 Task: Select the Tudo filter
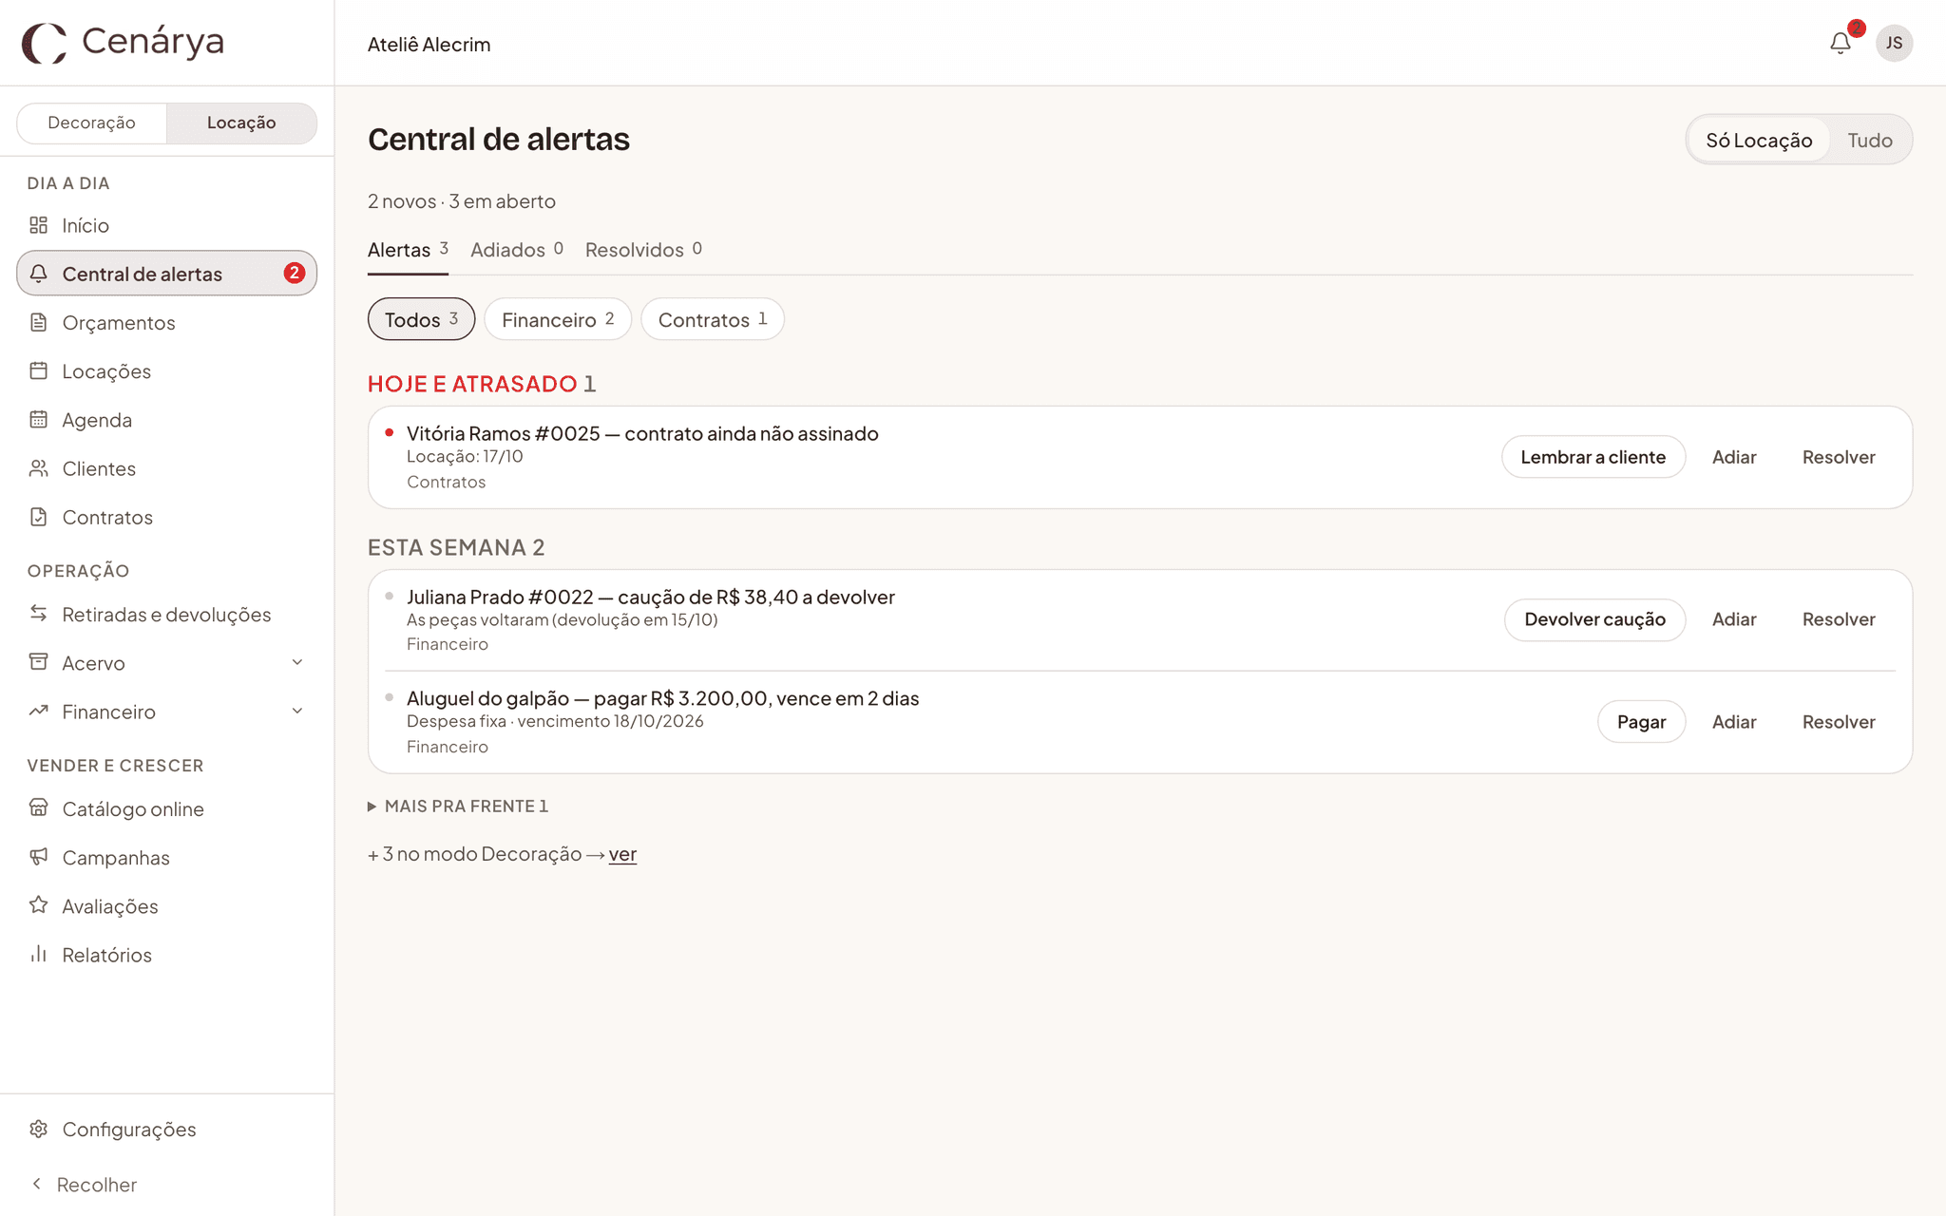[x=1869, y=141]
